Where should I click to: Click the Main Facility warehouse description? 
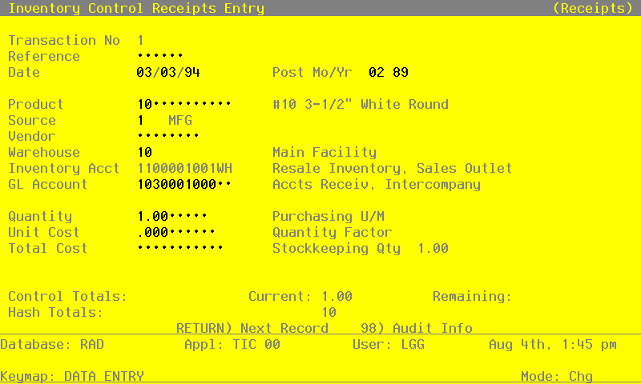click(x=325, y=152)
